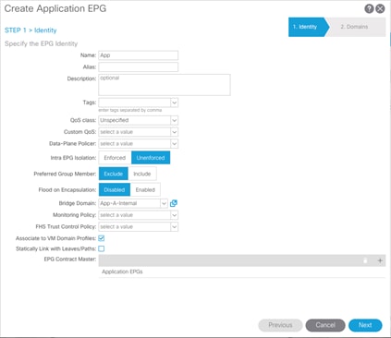
Task: Toggle Associate to VM Domain Profiles checkbox
Action: (x=102, y=238)
